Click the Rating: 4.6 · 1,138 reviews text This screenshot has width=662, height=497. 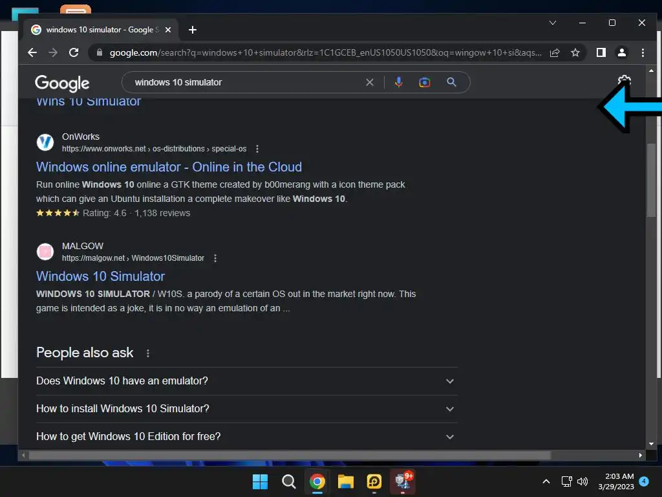click(x=136, y=213)
